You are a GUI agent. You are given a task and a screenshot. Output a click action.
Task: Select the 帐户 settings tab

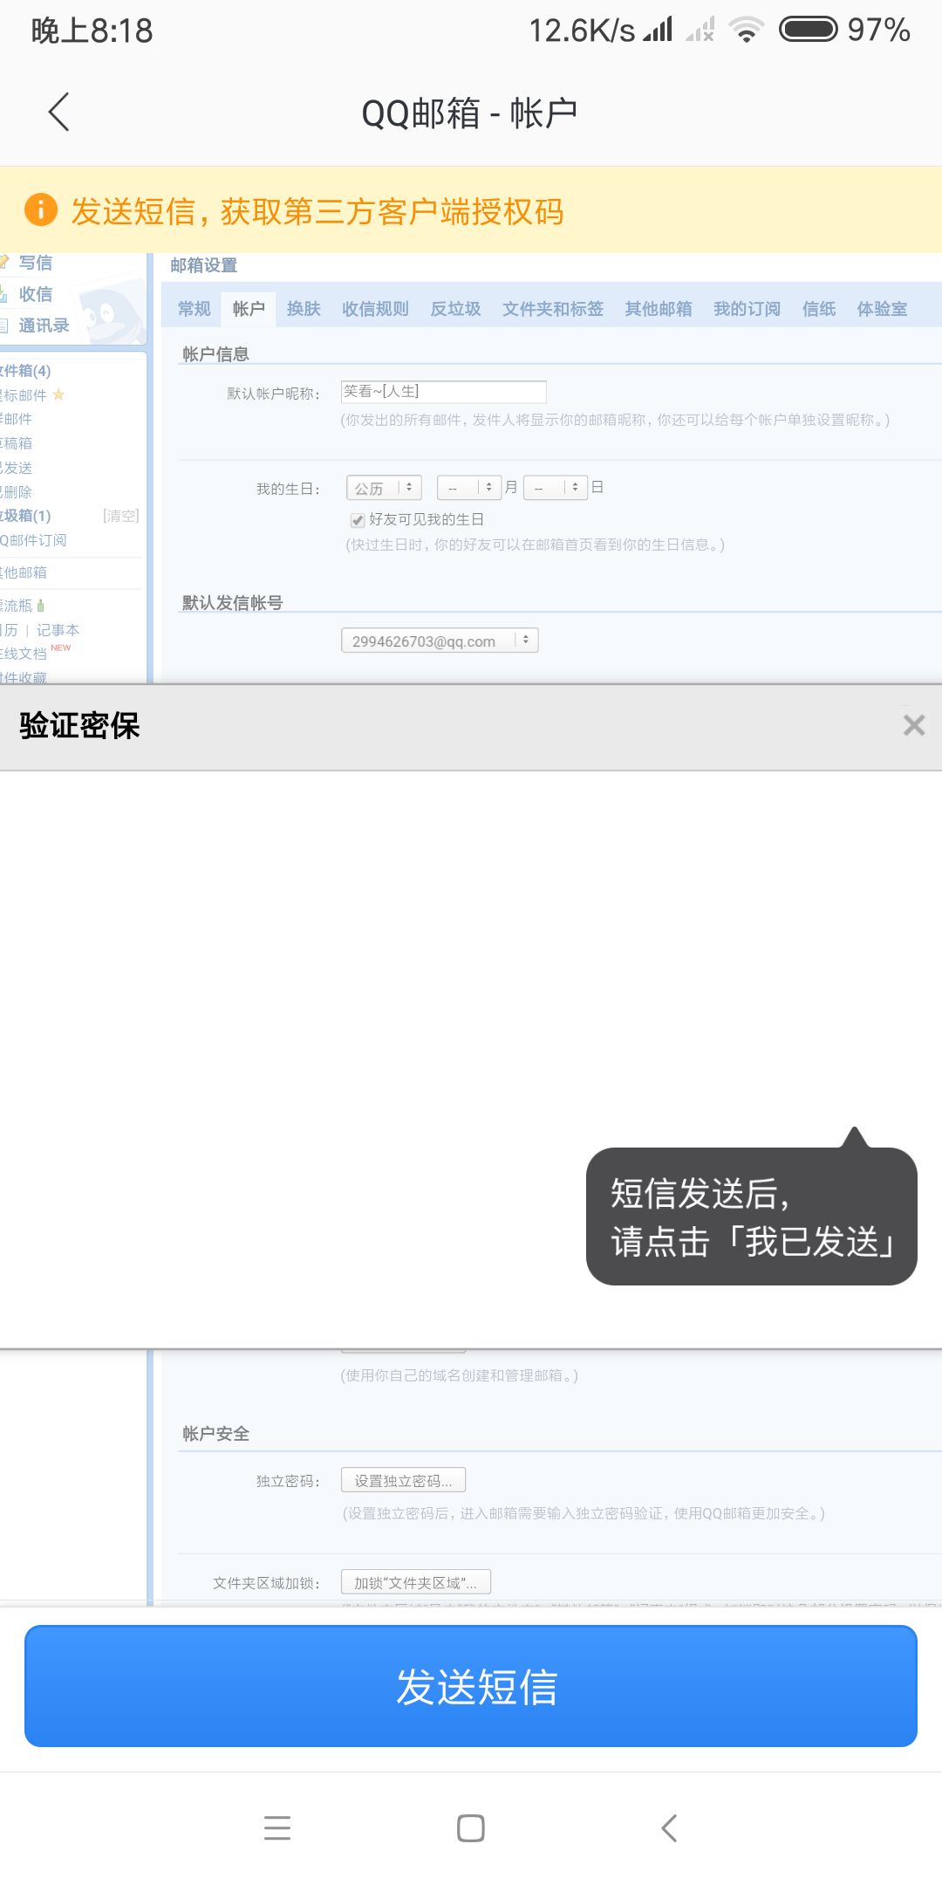pos(249,309)
